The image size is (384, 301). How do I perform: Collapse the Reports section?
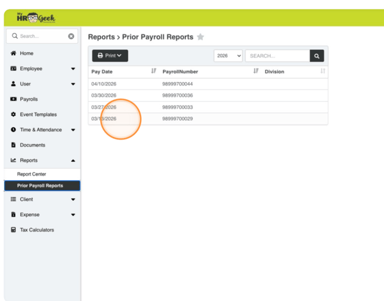point(73,161)
